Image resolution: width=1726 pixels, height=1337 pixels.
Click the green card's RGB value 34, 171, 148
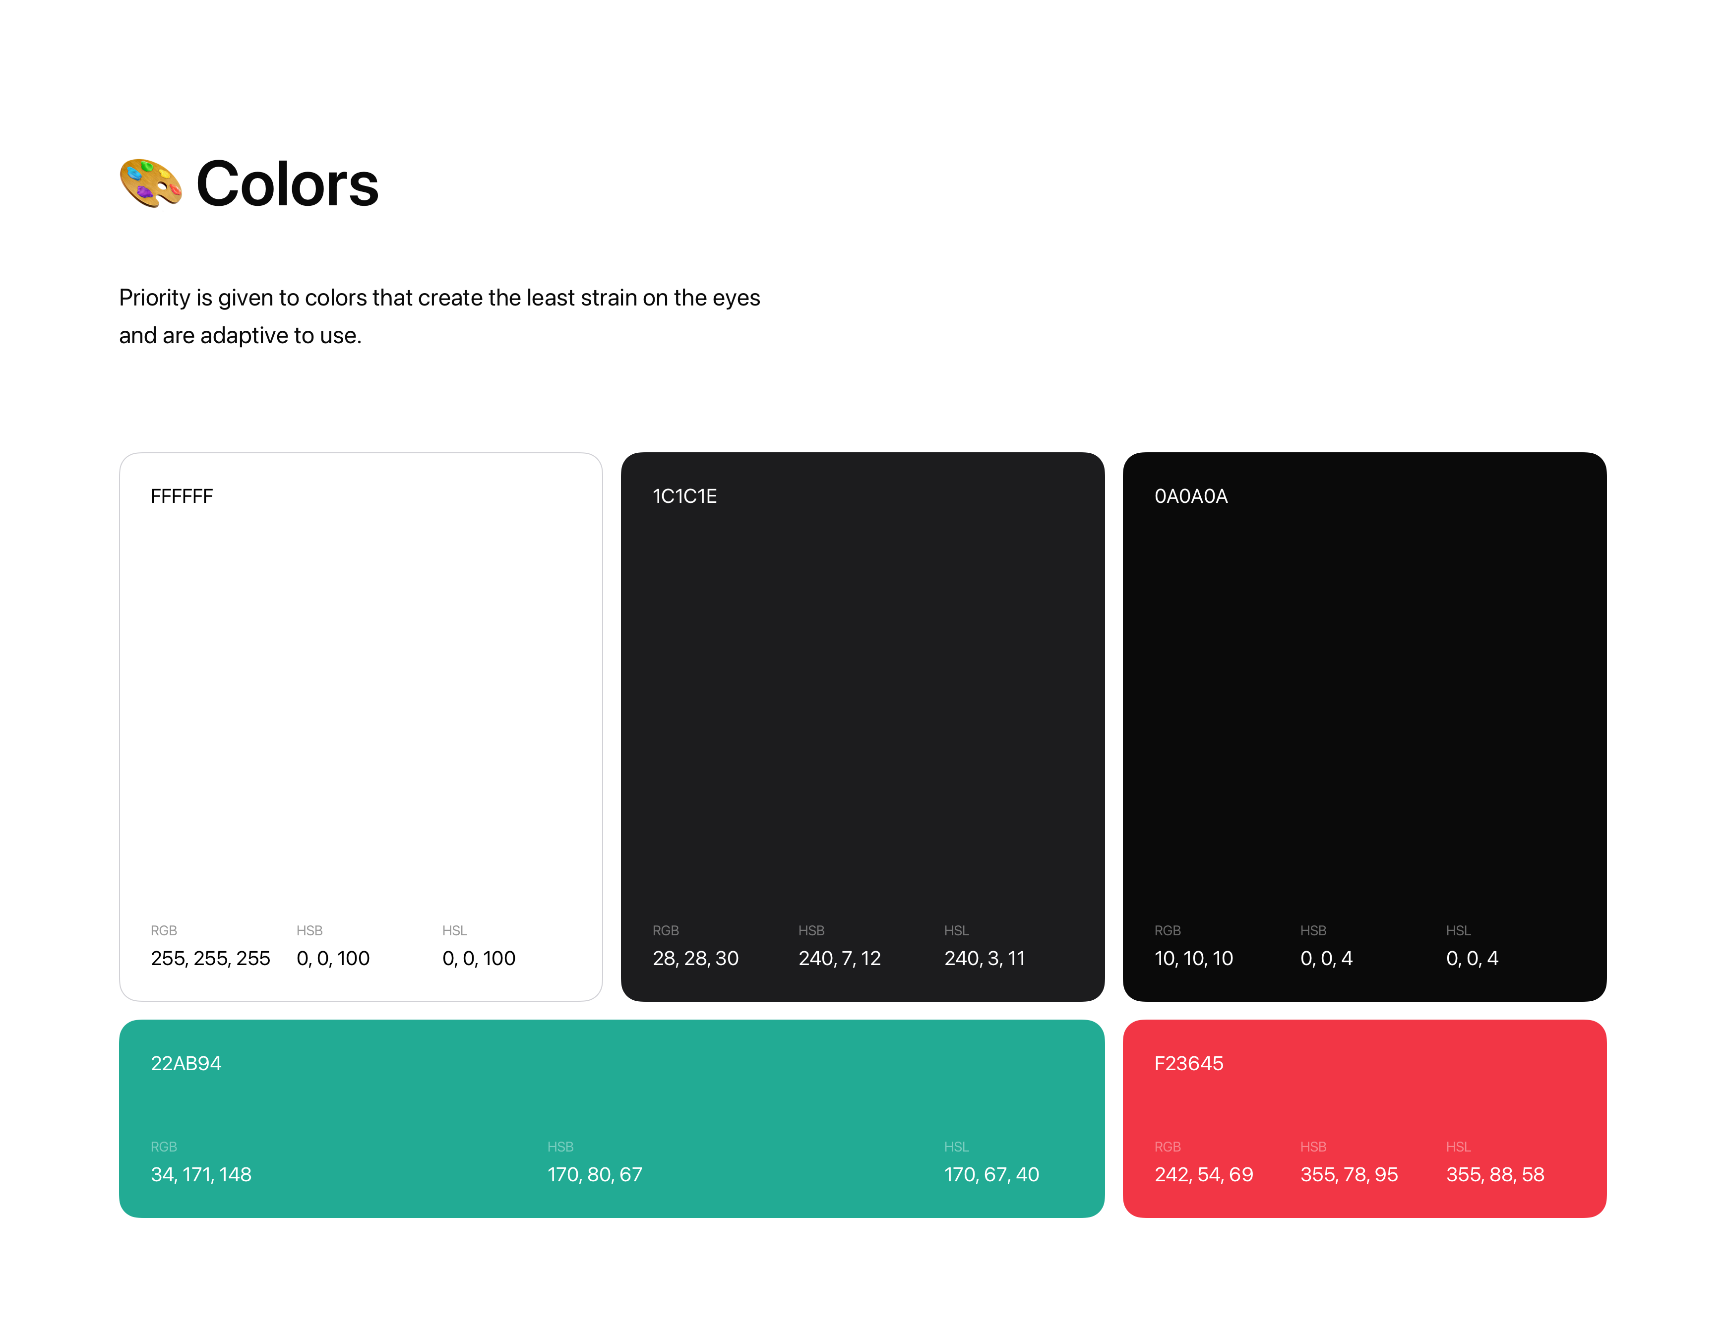[x=201, y=1175]
